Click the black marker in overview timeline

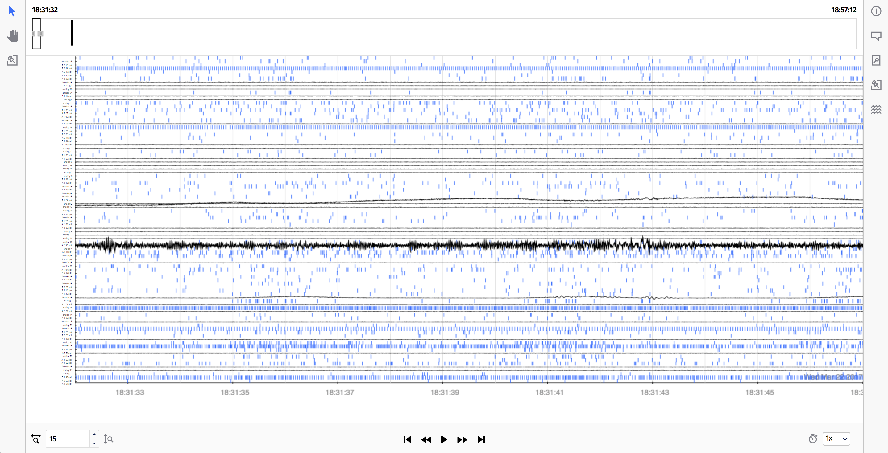[x=72, y=33]
